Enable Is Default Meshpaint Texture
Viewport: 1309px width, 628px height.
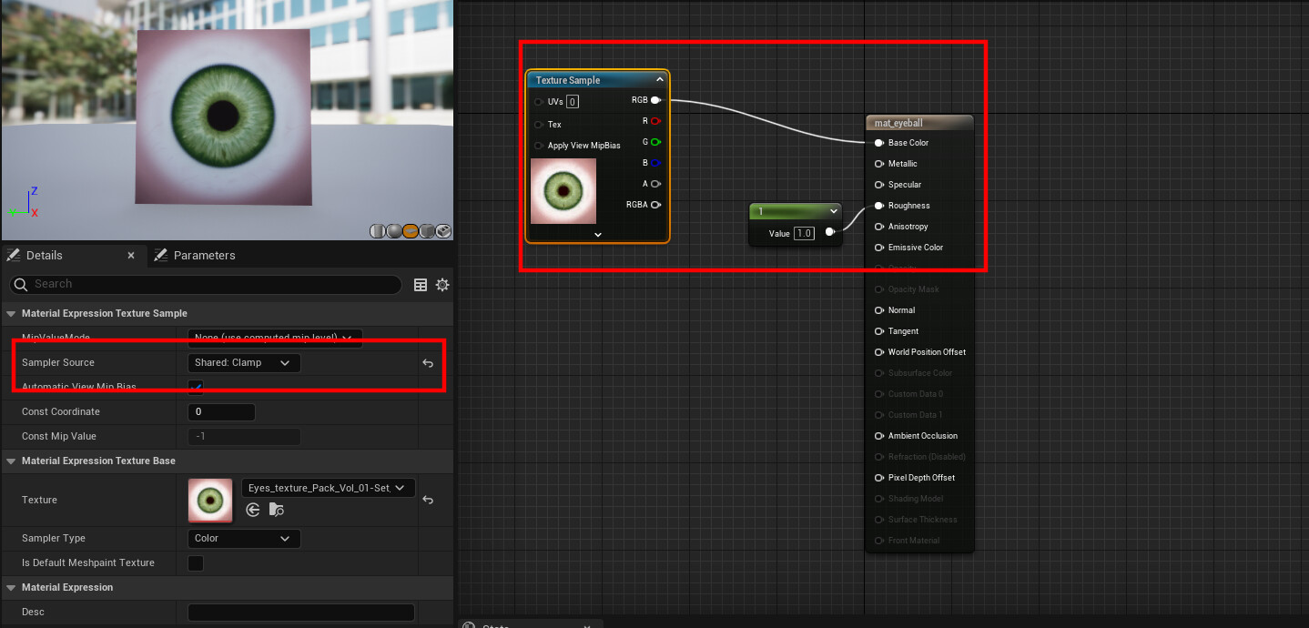tap(195, 562)
